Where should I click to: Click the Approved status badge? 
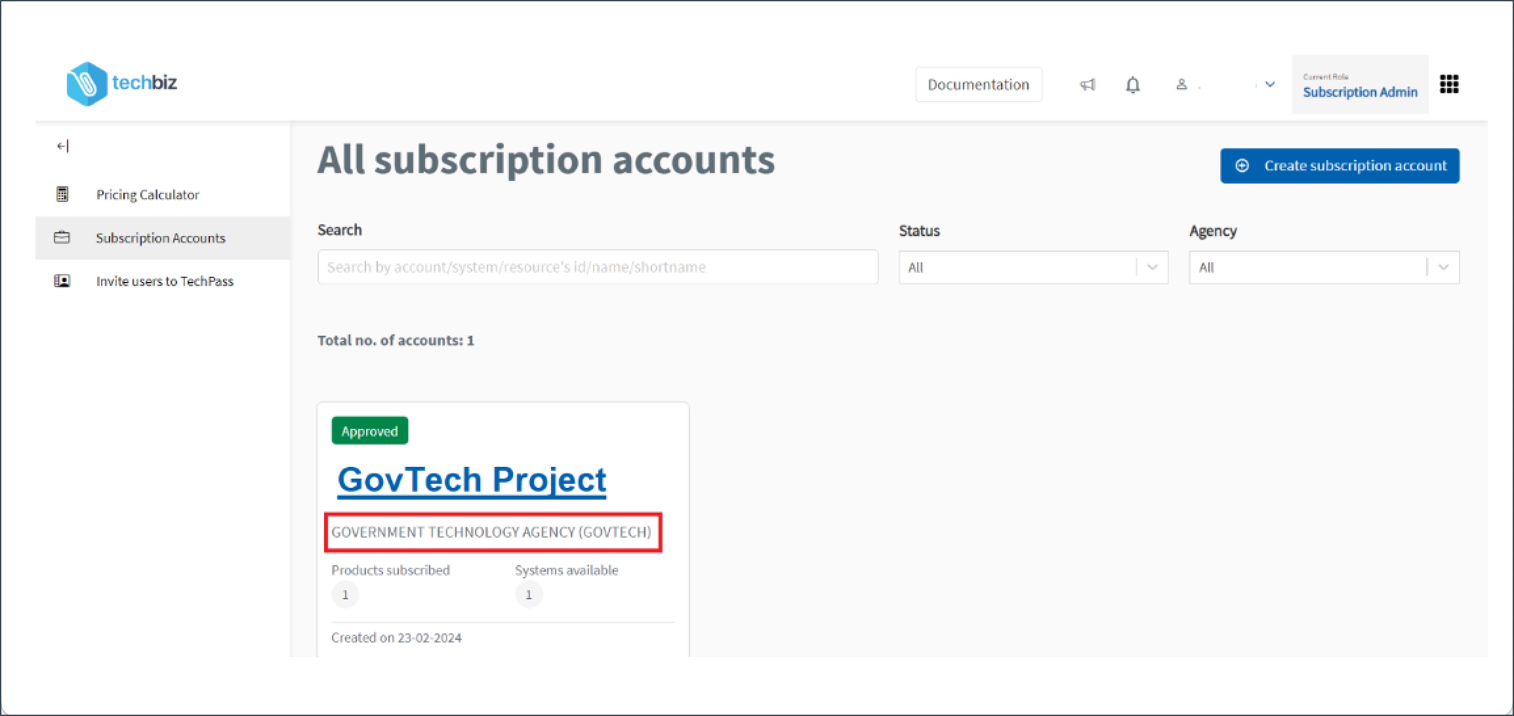pos(369,430)
